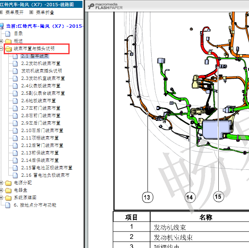Click page icon beside 2.9左后门线束布置
Viewport: 249px width, 248px height.
(x=15, y=123)
